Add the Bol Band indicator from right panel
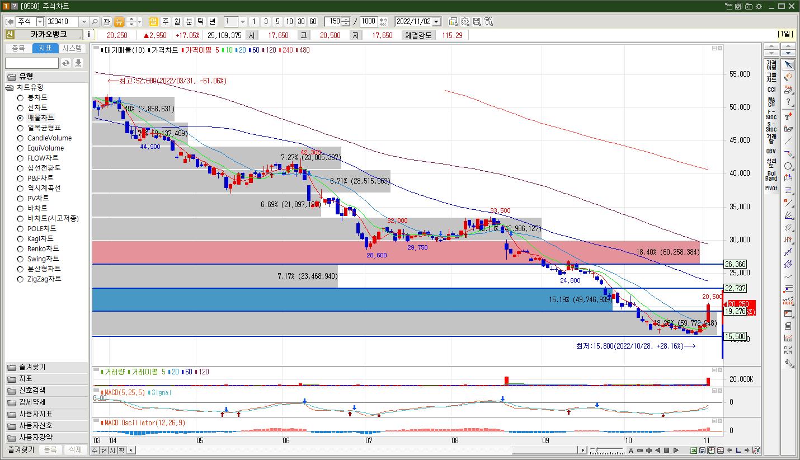 coord(771,176)
